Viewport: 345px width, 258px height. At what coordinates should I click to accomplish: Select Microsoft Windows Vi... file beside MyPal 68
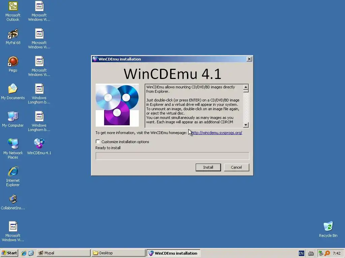coord(39,39)
